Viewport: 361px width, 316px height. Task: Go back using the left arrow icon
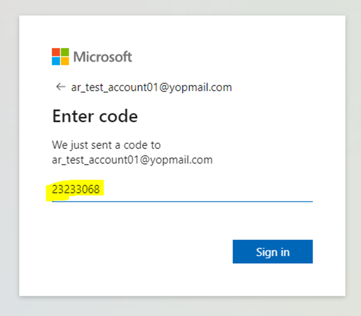click(x=60, y=87)
